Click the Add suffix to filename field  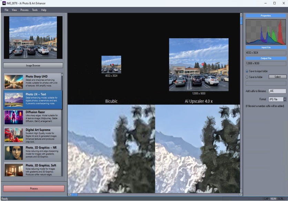pyautogui.click(x=277, y=91)
